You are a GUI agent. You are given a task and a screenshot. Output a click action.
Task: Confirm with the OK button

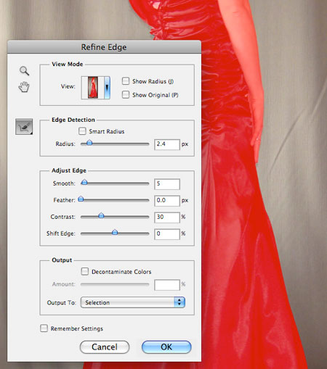(166, 347)
